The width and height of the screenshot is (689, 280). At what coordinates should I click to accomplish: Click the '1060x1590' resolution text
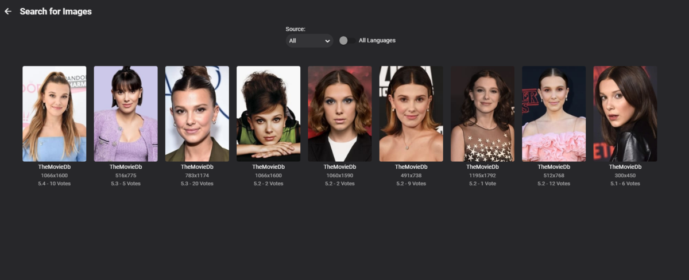pos(339,175)
